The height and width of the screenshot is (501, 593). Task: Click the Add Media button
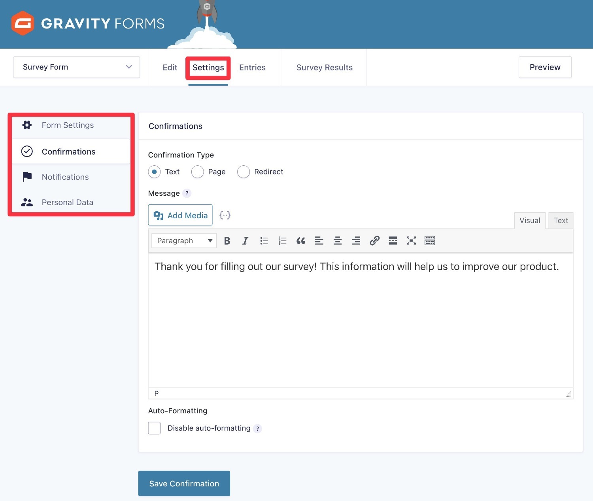[180, 215]
